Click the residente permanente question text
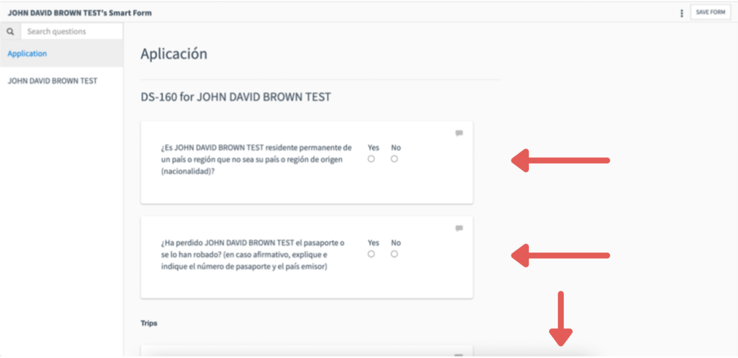Image resolution: width=738 pixels, height=358 pixels. [x=256, y=160]
